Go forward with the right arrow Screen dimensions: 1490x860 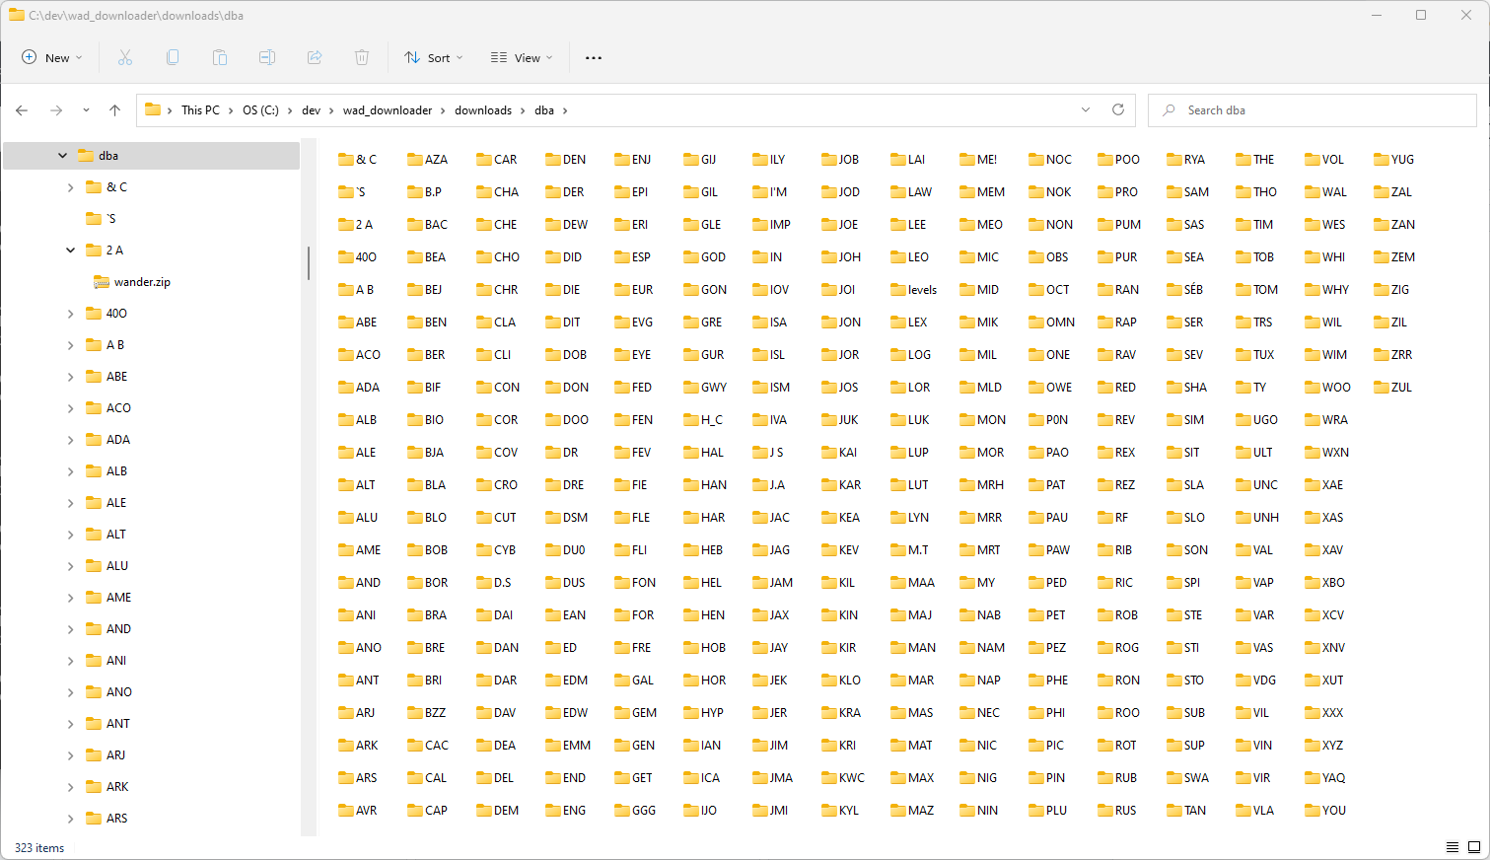tap(56, 110)
